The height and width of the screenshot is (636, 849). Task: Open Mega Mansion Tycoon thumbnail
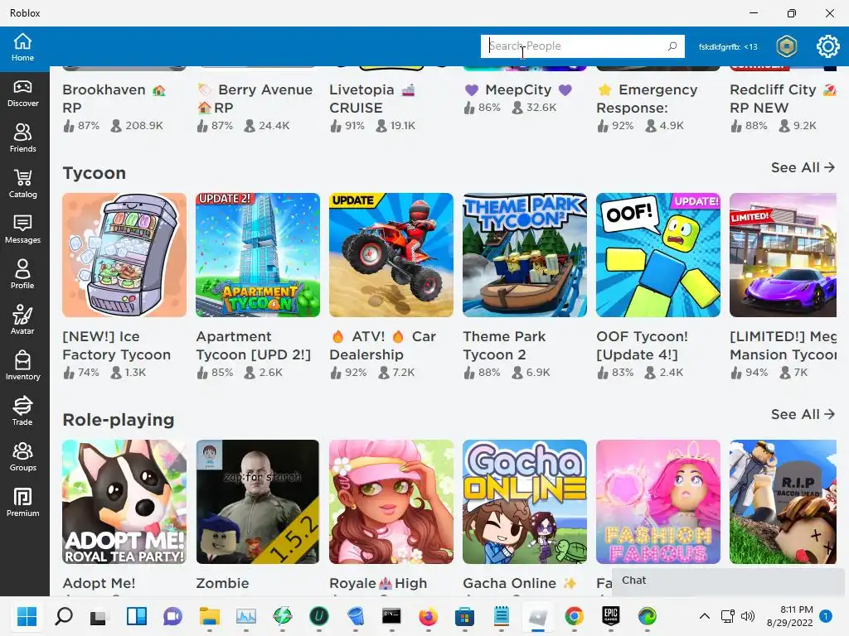783,255
